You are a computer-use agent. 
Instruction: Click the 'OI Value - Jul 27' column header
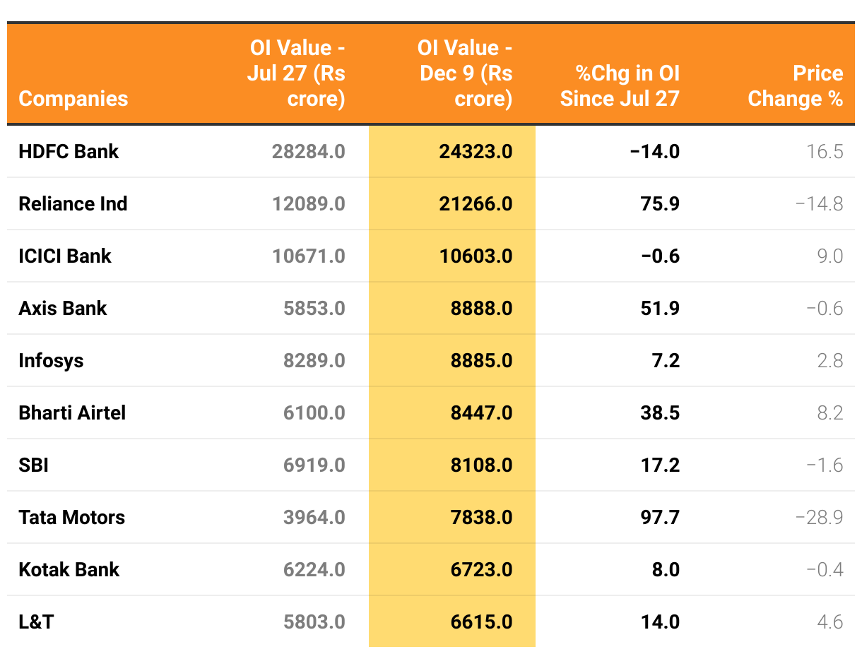(x=297, y=73)
